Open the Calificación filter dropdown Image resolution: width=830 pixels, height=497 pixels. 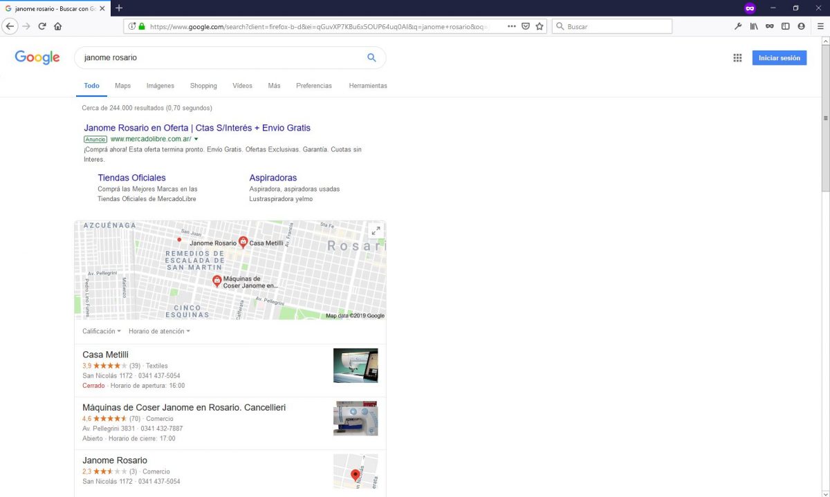(x=101, y=331)
